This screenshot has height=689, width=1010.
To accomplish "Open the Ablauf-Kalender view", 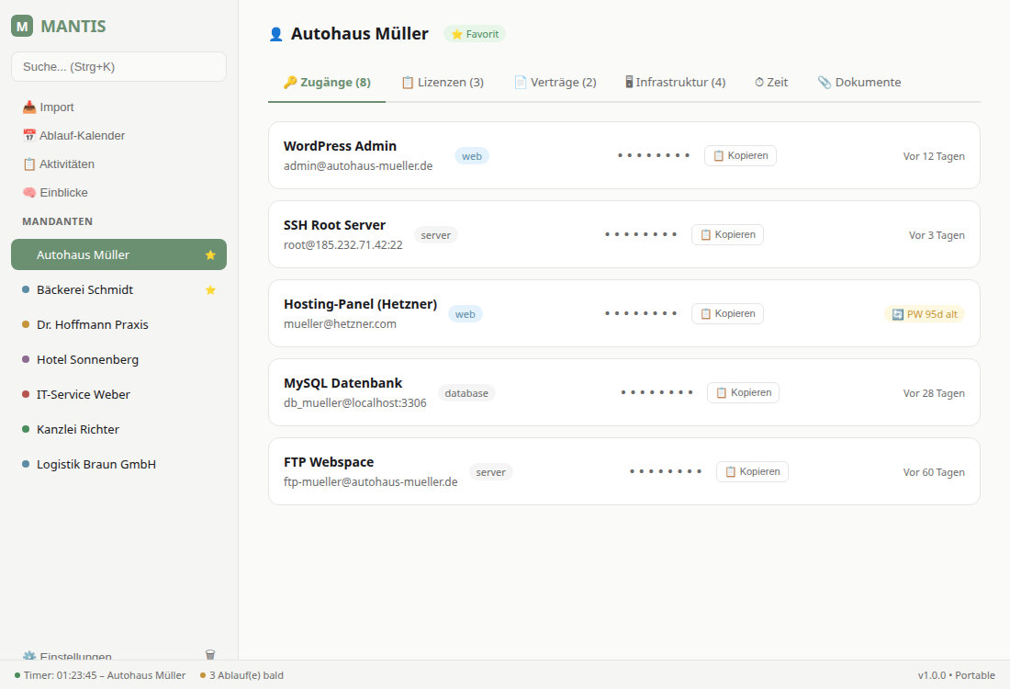I will [73, 136].
